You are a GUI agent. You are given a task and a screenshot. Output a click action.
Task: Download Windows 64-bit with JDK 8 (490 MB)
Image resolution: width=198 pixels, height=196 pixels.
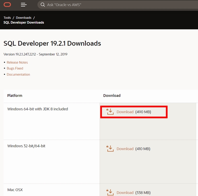tap(125, 112)
